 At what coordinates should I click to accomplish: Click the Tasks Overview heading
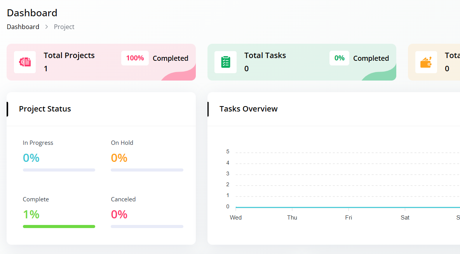[x=248, y=109]
